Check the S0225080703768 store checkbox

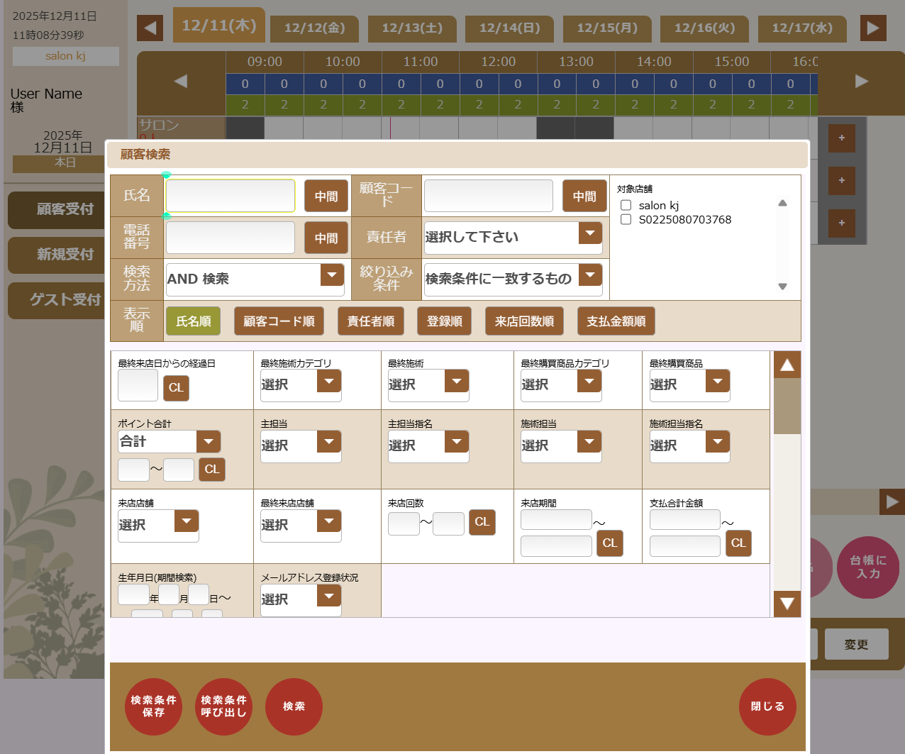tap(626, 220)
